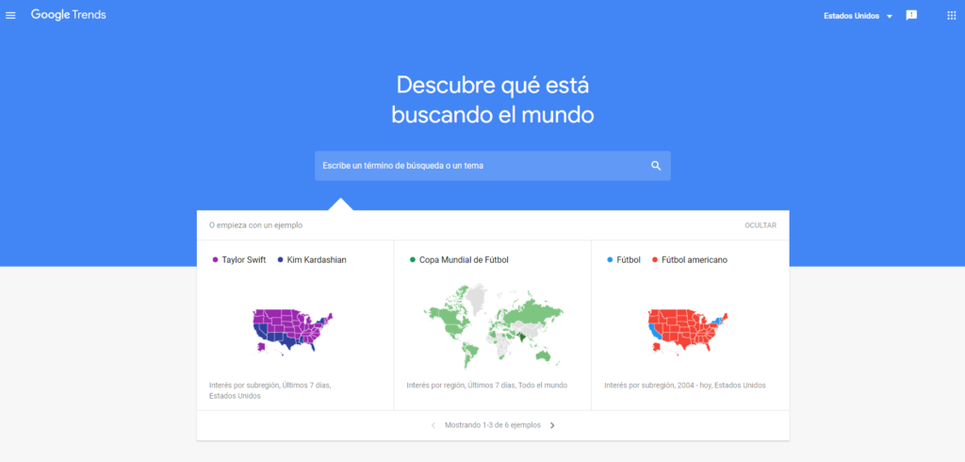Open the Estados Unidos country dropdown
This screenshot has width=965, height=462.
coord(858,16)
